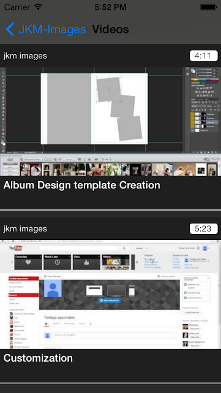Tap the YouTube logo in Customization thumbnail

pos(16,248)
